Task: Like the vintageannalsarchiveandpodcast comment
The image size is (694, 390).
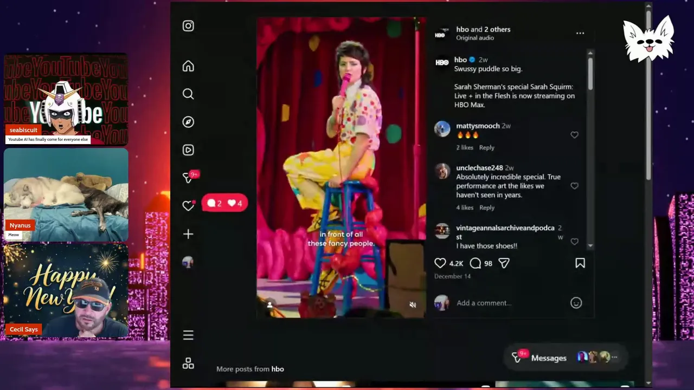Action: (574, 242)
